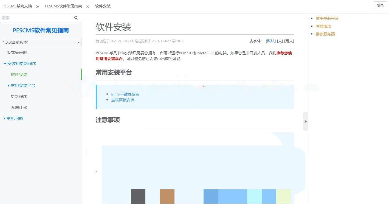Click the calendar icon beside the creation date
Screen dimensions: 389x204
click(97, 41)
